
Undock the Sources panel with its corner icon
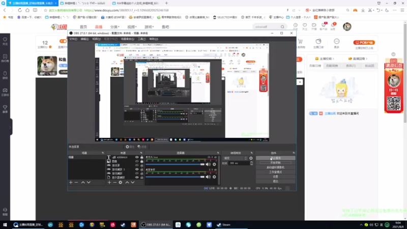141,153
